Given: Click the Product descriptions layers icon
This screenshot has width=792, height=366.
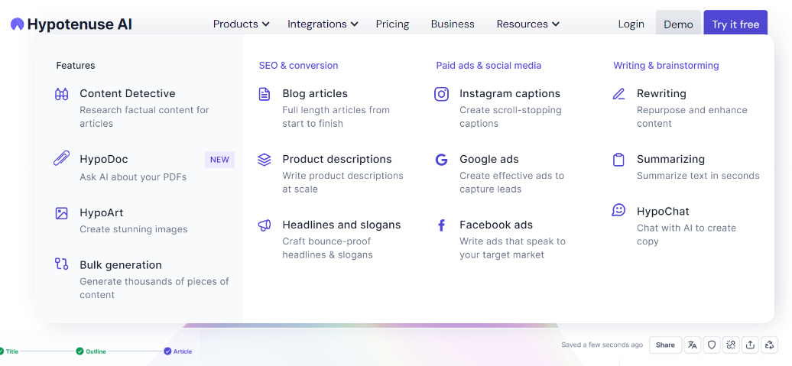Looking at the screenshot, I should [x=265, y=160].
